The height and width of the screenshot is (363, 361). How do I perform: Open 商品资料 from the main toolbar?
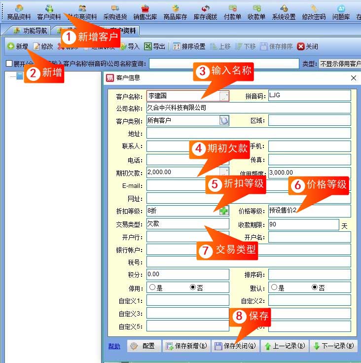19,12
